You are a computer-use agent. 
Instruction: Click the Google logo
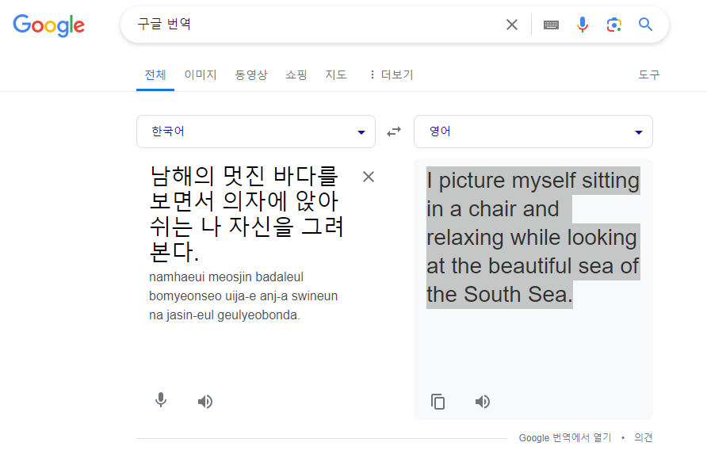[48, 25]
